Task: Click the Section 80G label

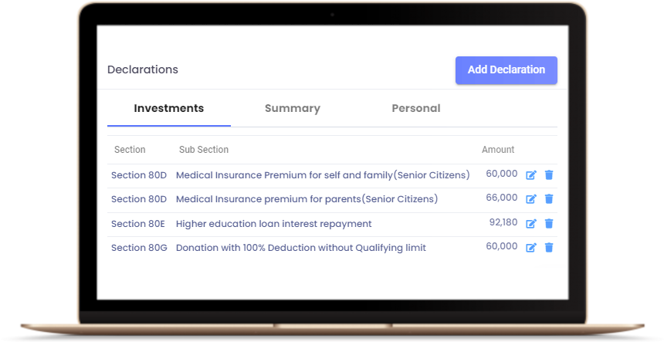Action: pos(139,248)
